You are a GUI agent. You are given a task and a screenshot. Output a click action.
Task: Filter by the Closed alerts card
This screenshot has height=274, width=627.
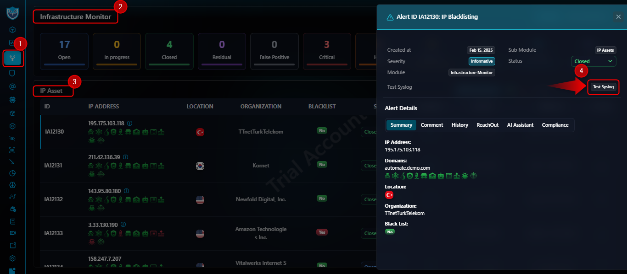(169, 51)
